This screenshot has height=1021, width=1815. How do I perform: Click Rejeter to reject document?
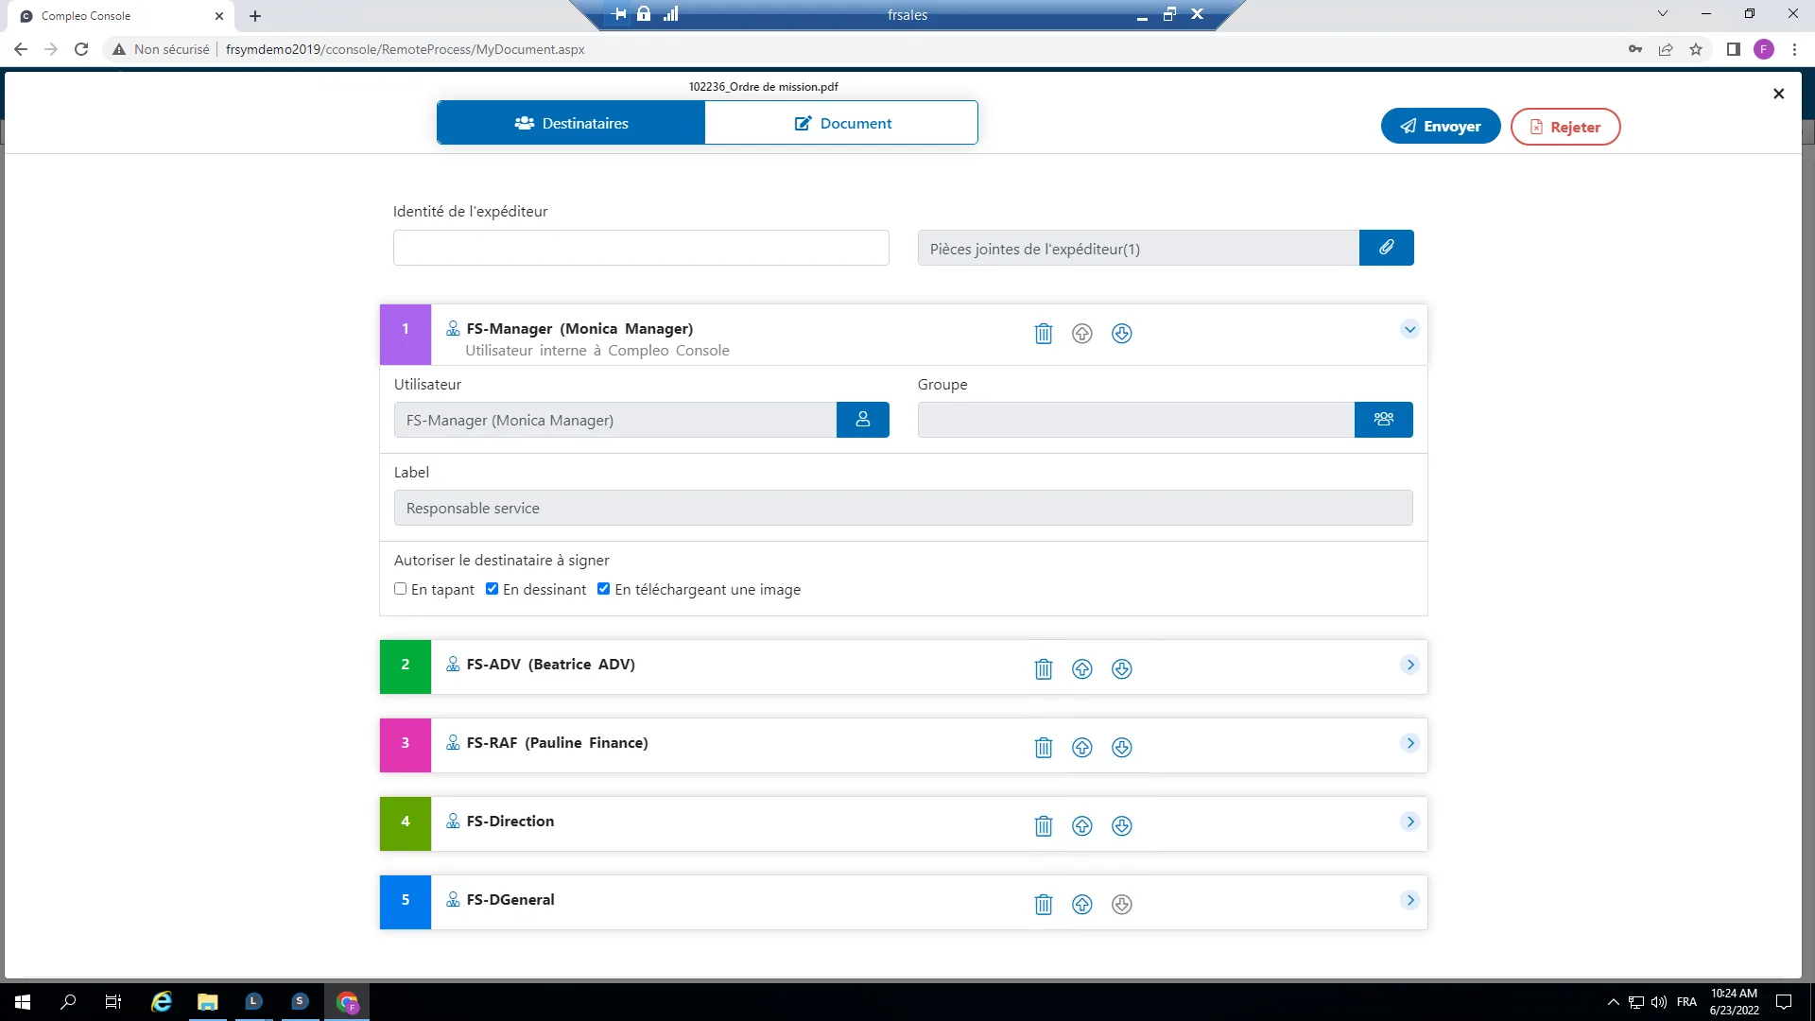[1565, 127]
